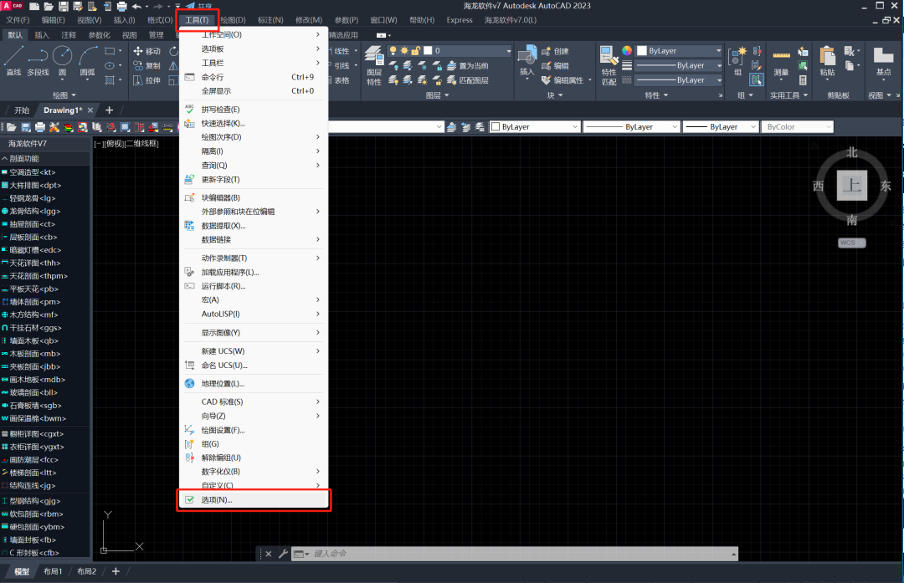904x583 pixels.
Task: Open the Draw (绘图(D)) menu
Action: point(233,19)
